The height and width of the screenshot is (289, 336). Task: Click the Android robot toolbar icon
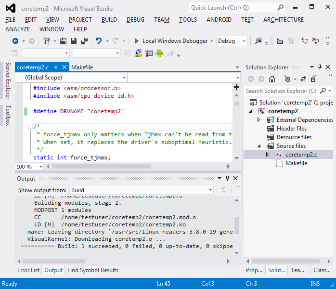[x=159, y=53]
